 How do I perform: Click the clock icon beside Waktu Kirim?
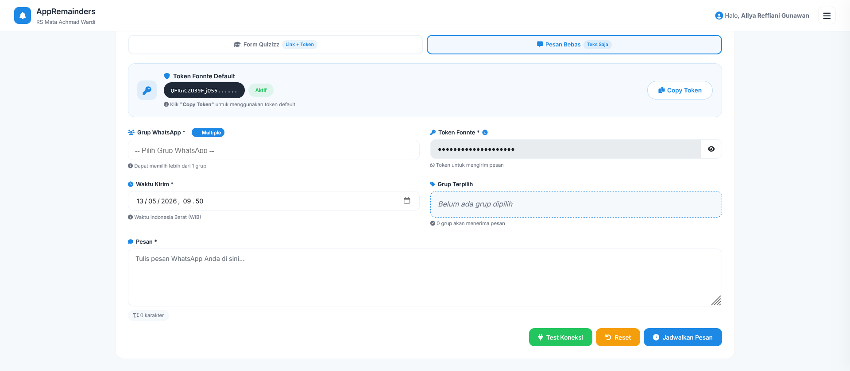[x=131, y=184]
